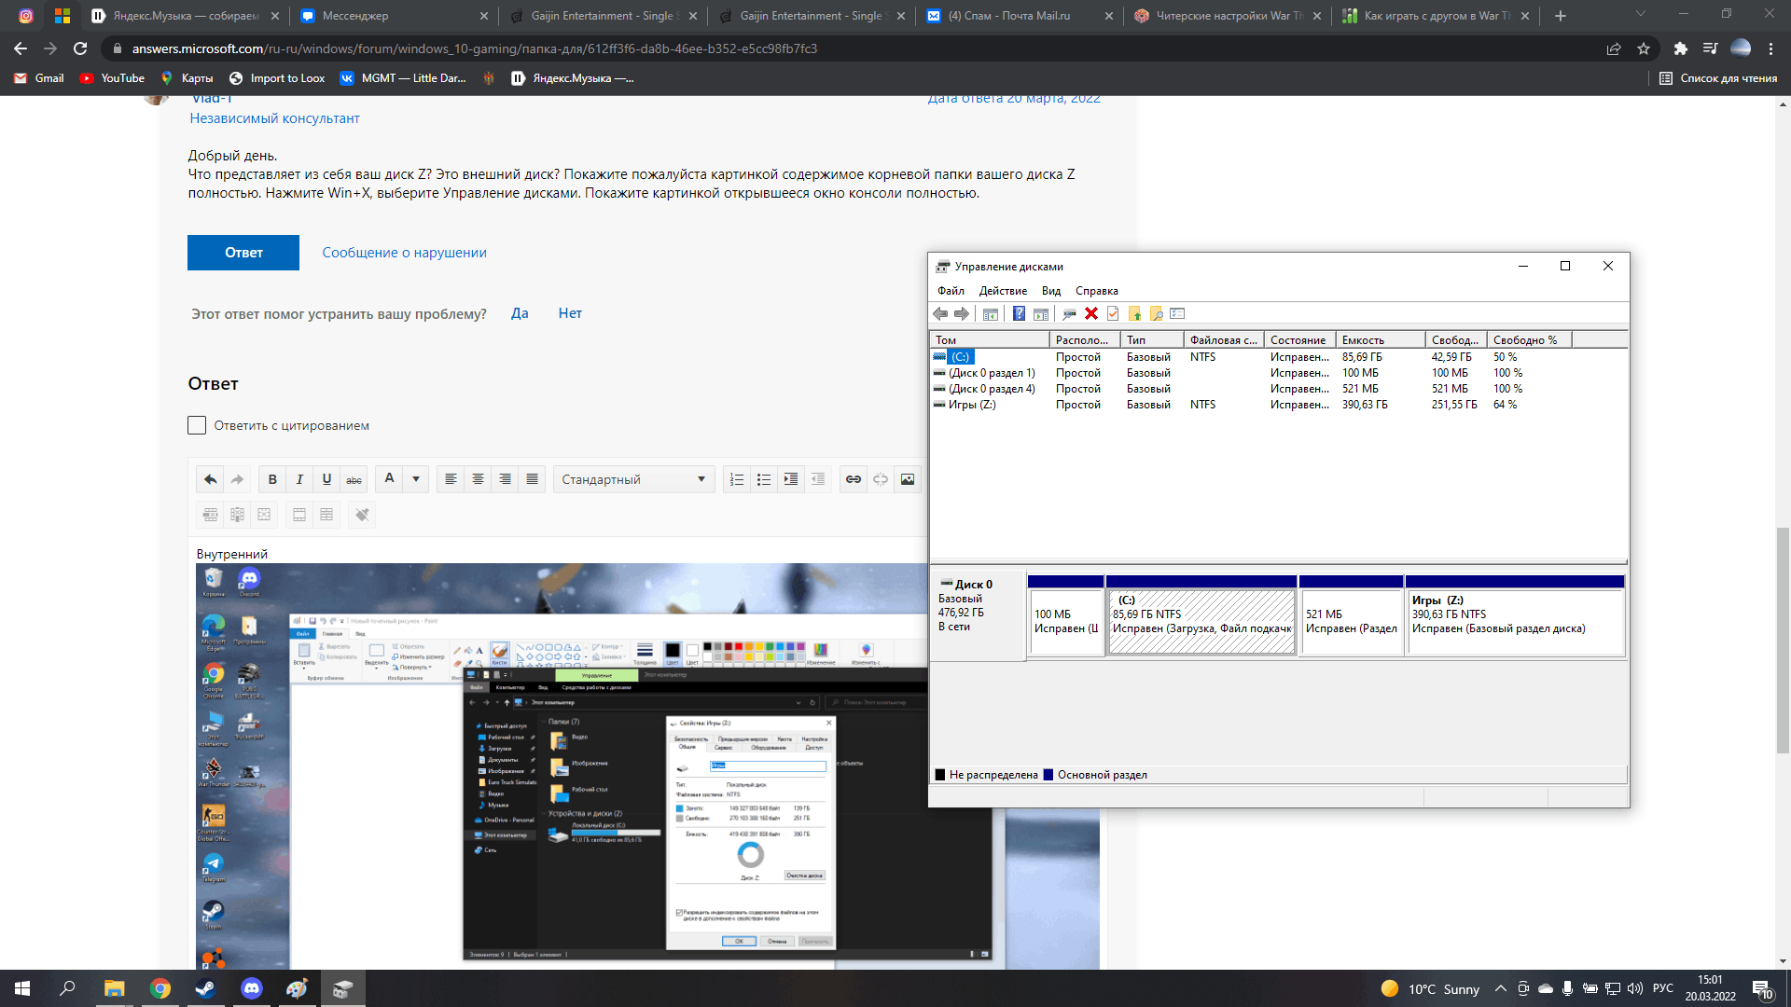Apply numbered list formatting

(x=737, y=479)
